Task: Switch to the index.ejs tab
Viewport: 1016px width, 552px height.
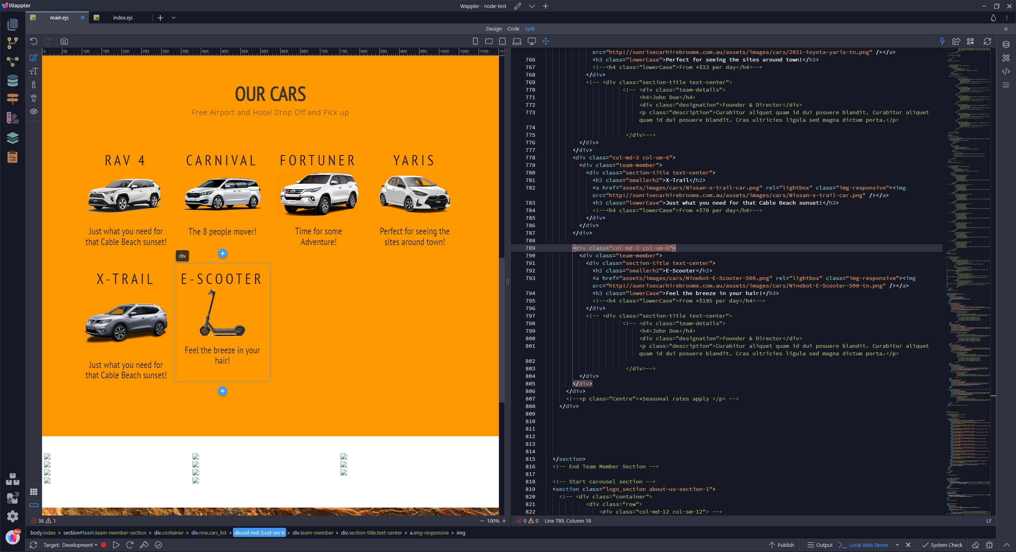Action: pyautogui.click(x=123, y=18)
